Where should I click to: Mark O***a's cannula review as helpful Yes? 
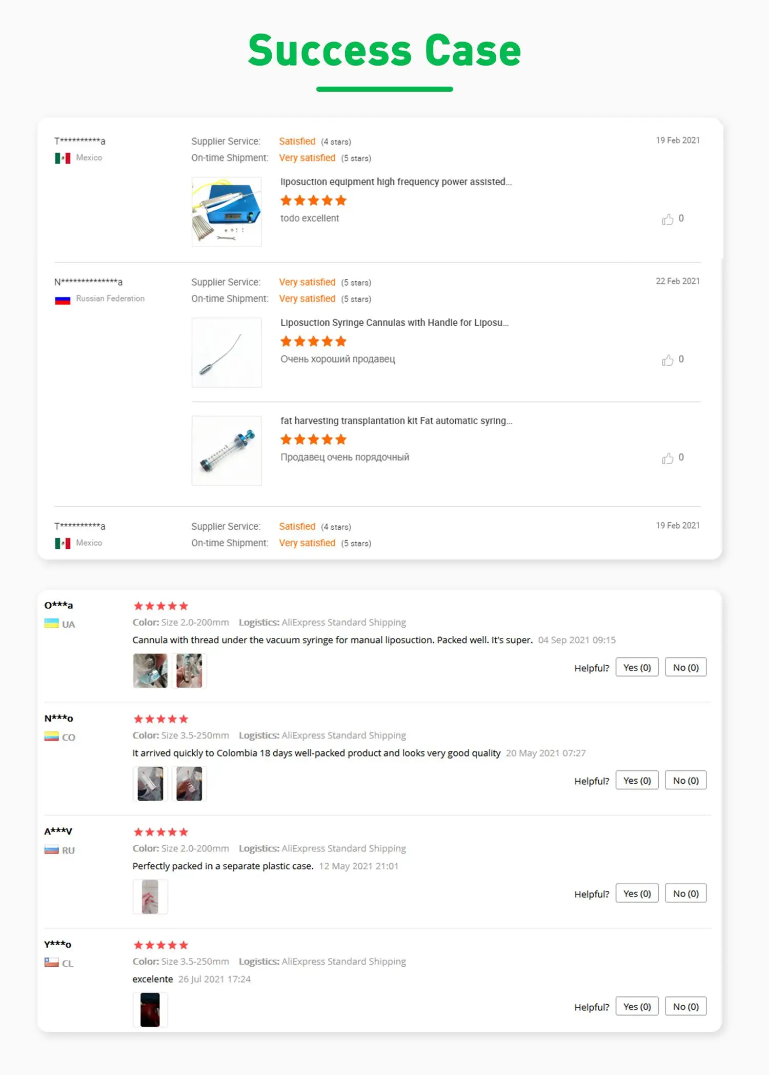point(637,667)
